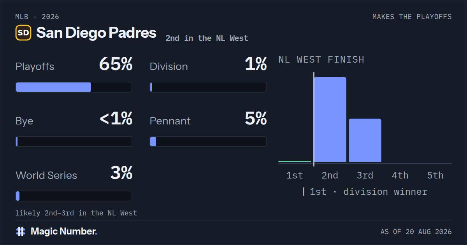Click the Magic Number hash icon
Viewport: 467px width, 245px height.
[x=21, y=231]
